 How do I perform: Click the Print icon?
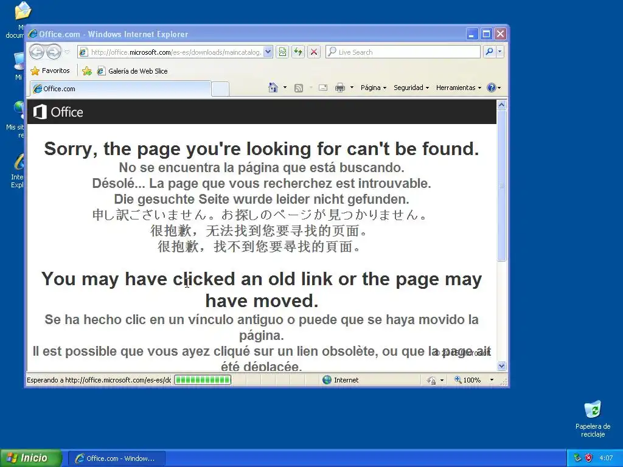tap(340, 88)
